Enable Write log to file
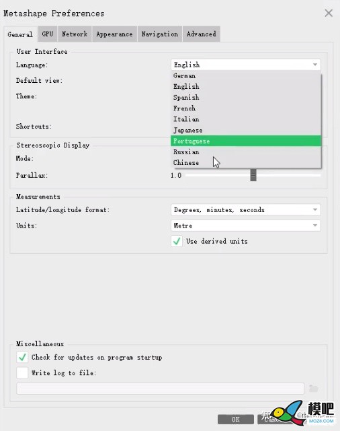 (22, 372)
